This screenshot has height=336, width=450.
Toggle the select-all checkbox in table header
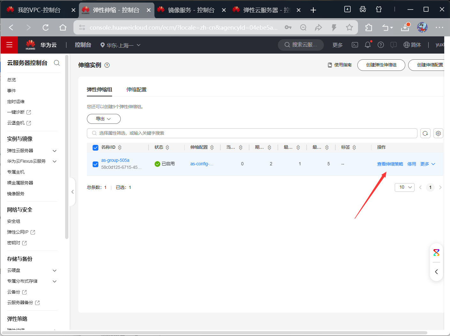(x=95, y=147)
